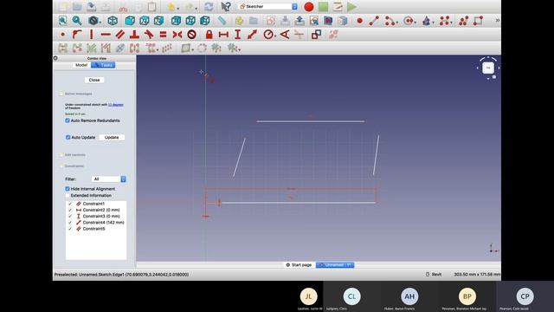Open the constraint Filter All dropdown
This screenshot has width=554, height=312.
108,179
